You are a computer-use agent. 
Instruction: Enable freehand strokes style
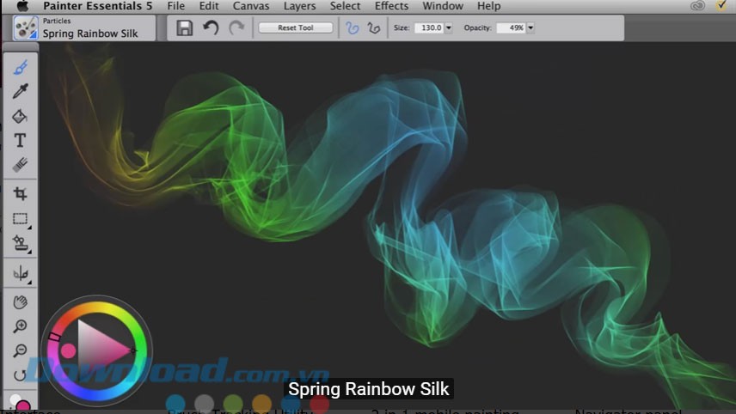pos(352,27)
